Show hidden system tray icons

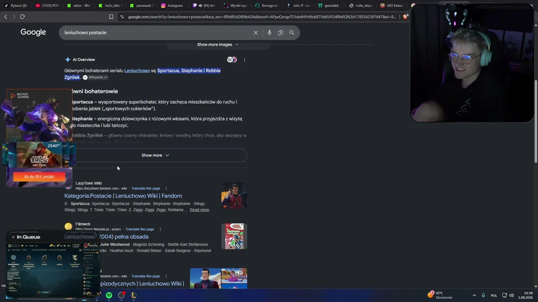click(475, 295)
